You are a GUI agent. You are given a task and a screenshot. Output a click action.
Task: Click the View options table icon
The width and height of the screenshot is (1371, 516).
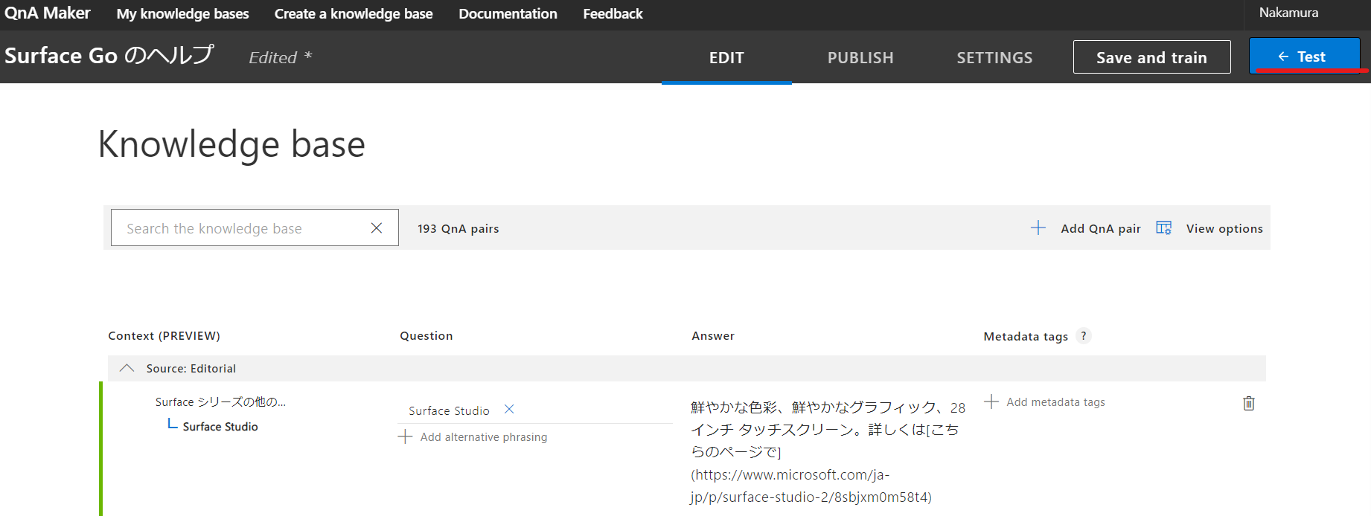[x=1163, y=228]
